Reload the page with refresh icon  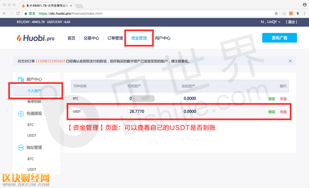(18, 13)
